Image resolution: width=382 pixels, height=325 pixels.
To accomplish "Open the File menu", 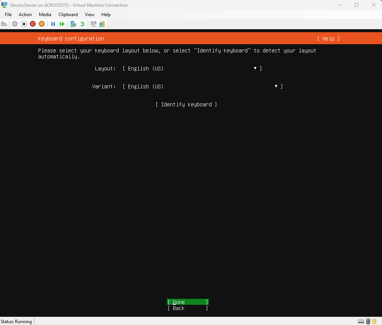I will [8, 15].
